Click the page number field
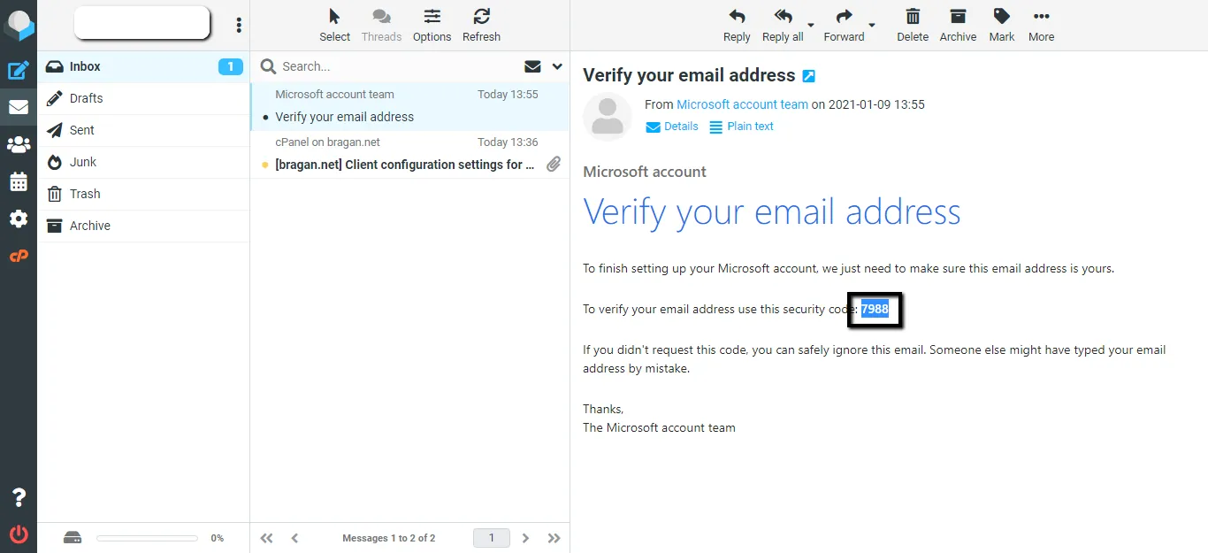This screenshot has height=553, width=1208. (492, 538)
